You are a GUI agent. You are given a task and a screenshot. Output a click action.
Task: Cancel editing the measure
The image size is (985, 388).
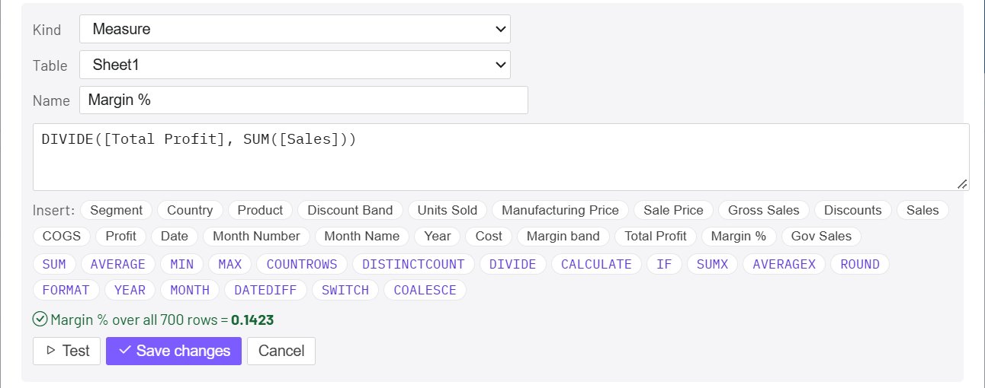coord(281,351)
